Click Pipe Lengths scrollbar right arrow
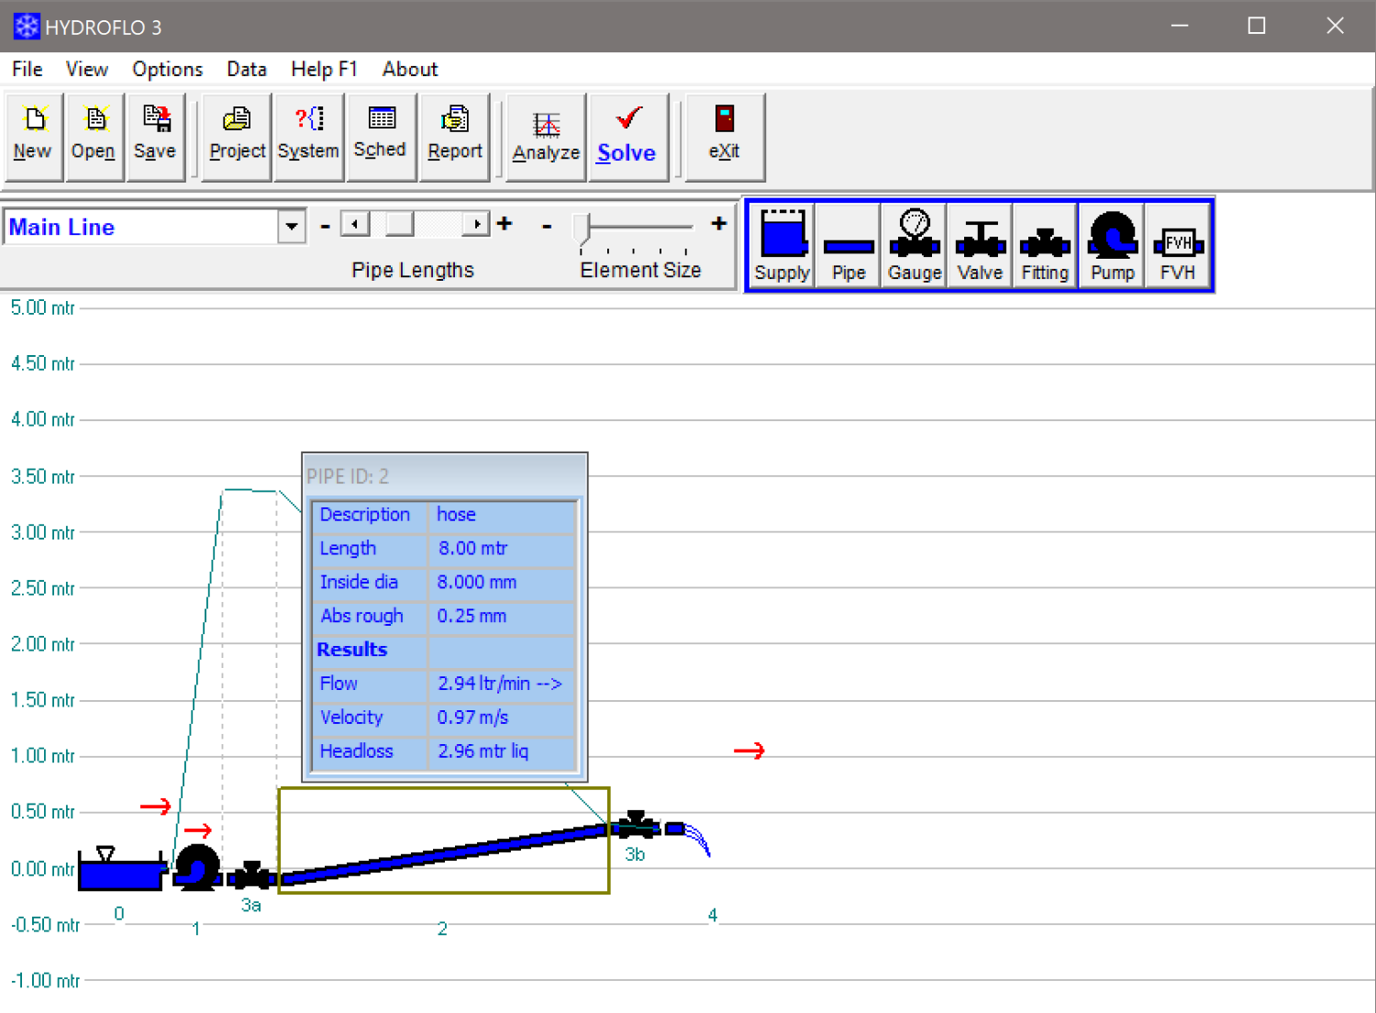Screen dimensions: 1376x1013 [476, 224]
